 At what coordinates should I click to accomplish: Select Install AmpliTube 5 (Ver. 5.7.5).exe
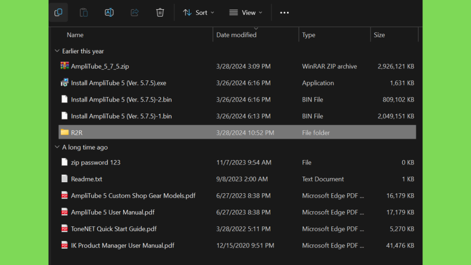(x=118, y=83)
